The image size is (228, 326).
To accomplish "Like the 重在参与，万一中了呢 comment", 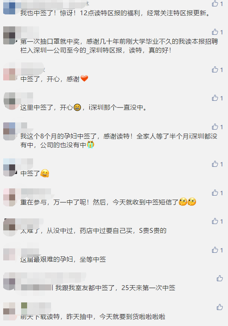I will tap(215, 193).
